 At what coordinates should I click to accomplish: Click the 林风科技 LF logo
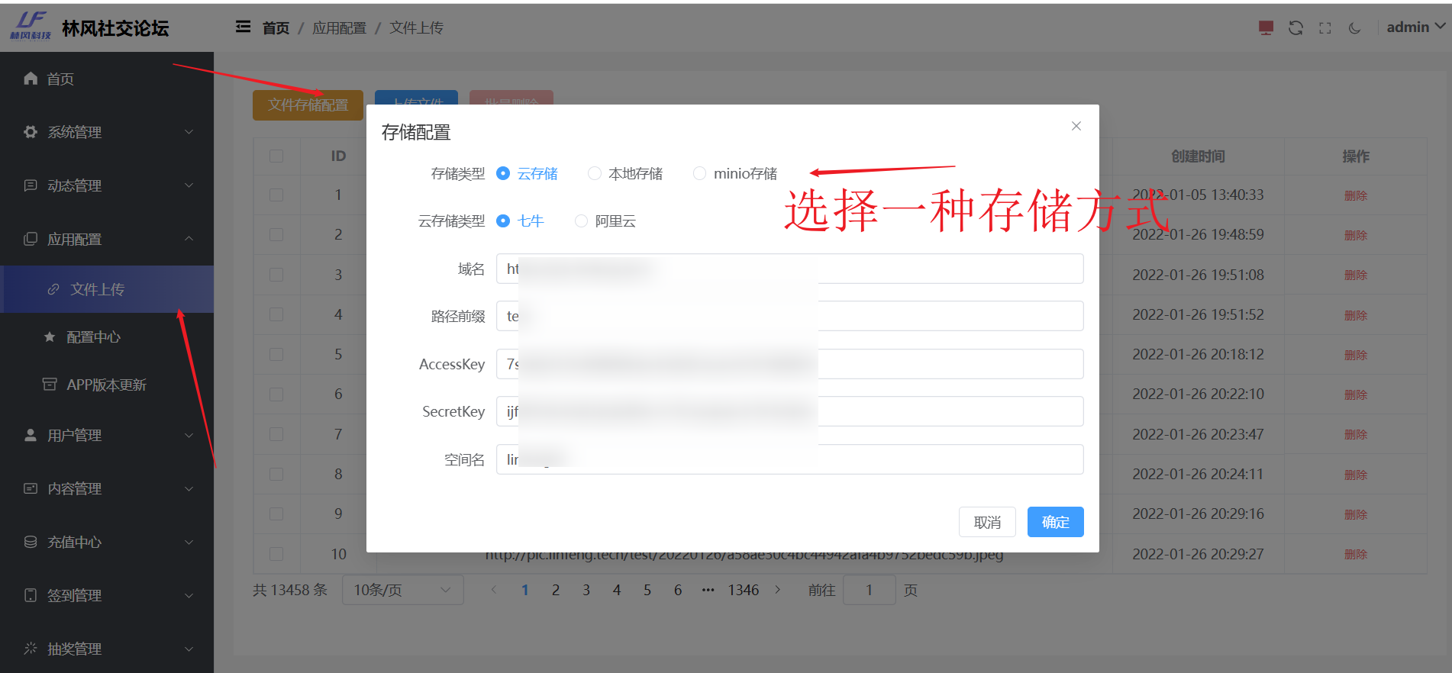pos(31,26)
